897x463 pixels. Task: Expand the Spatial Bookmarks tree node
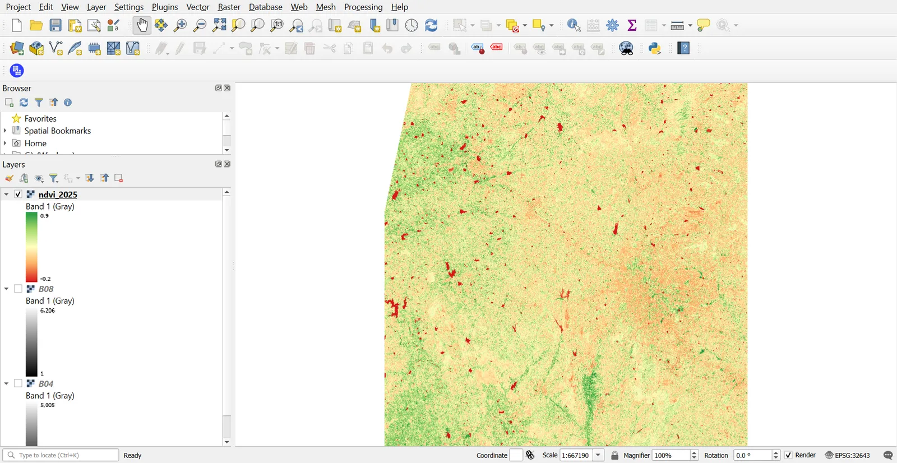pyautogui.click(x=5, y=131)
